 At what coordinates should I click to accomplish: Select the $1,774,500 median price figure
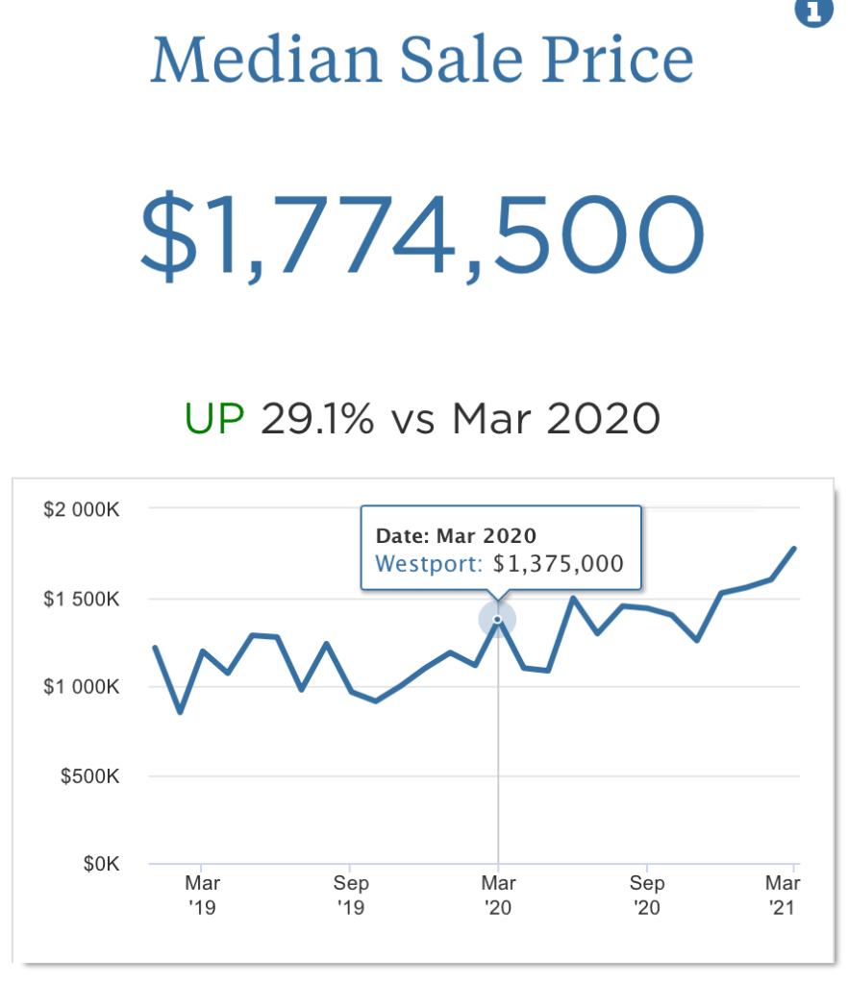tap(422, 235)
